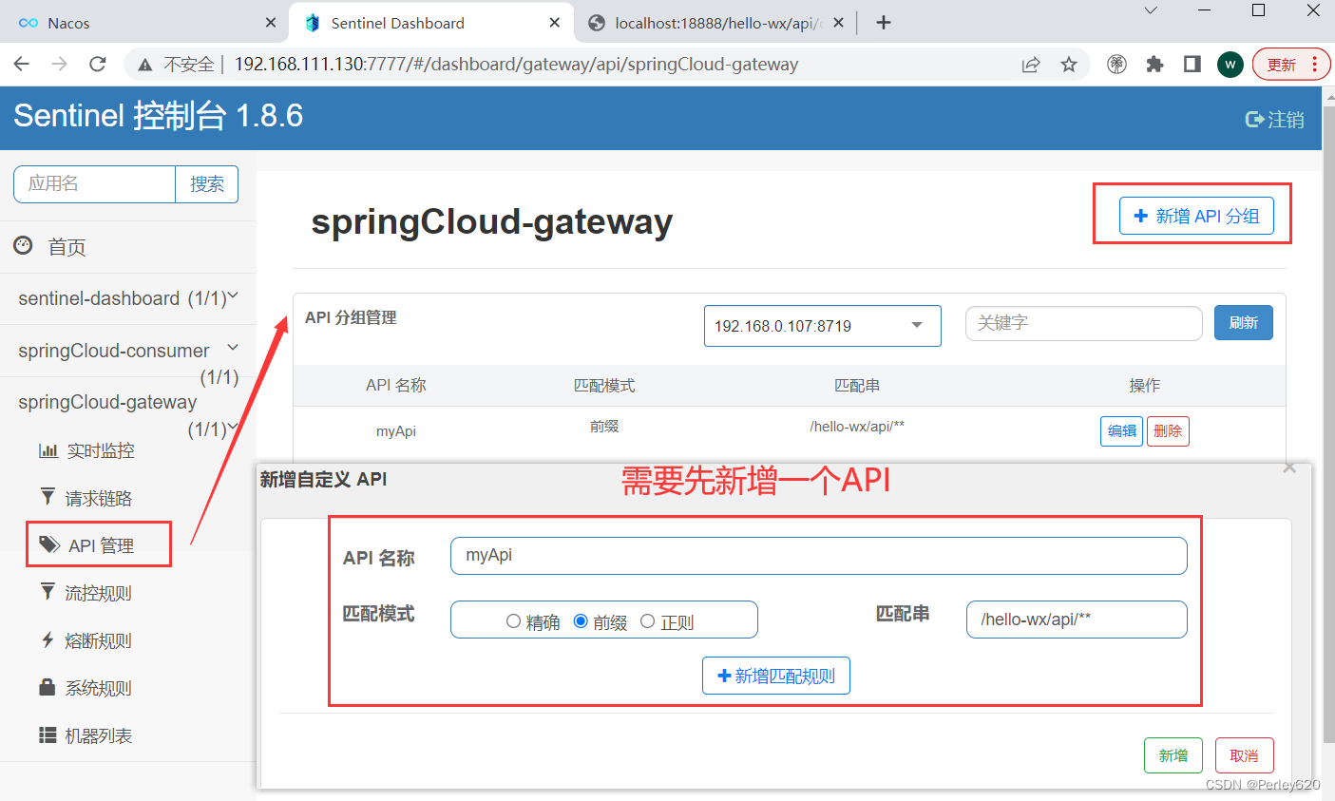1335x801 pixels.
Task: Close the Sentinel Dashboard tab
Action: (x=555, y=23)
